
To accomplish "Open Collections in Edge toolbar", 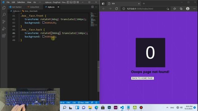I will (x=181, y=9).
